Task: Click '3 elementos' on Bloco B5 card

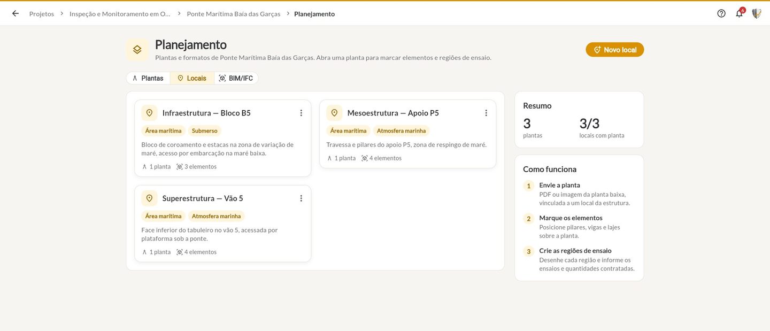Action: click(196, 167)
